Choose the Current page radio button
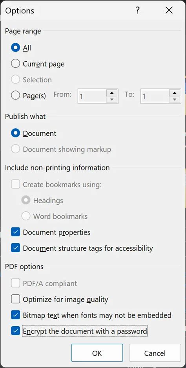This screenshot has height=368, width=186. click(15, 64)
